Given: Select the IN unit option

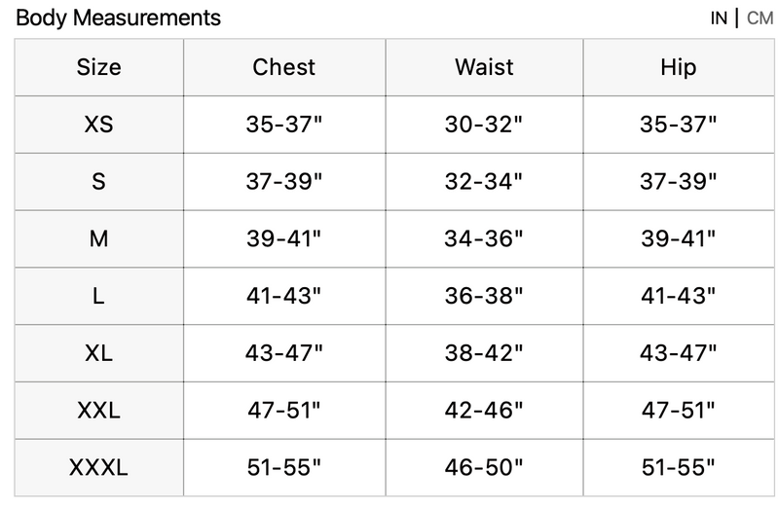Looking at the screenshot, I should [719, 18].
